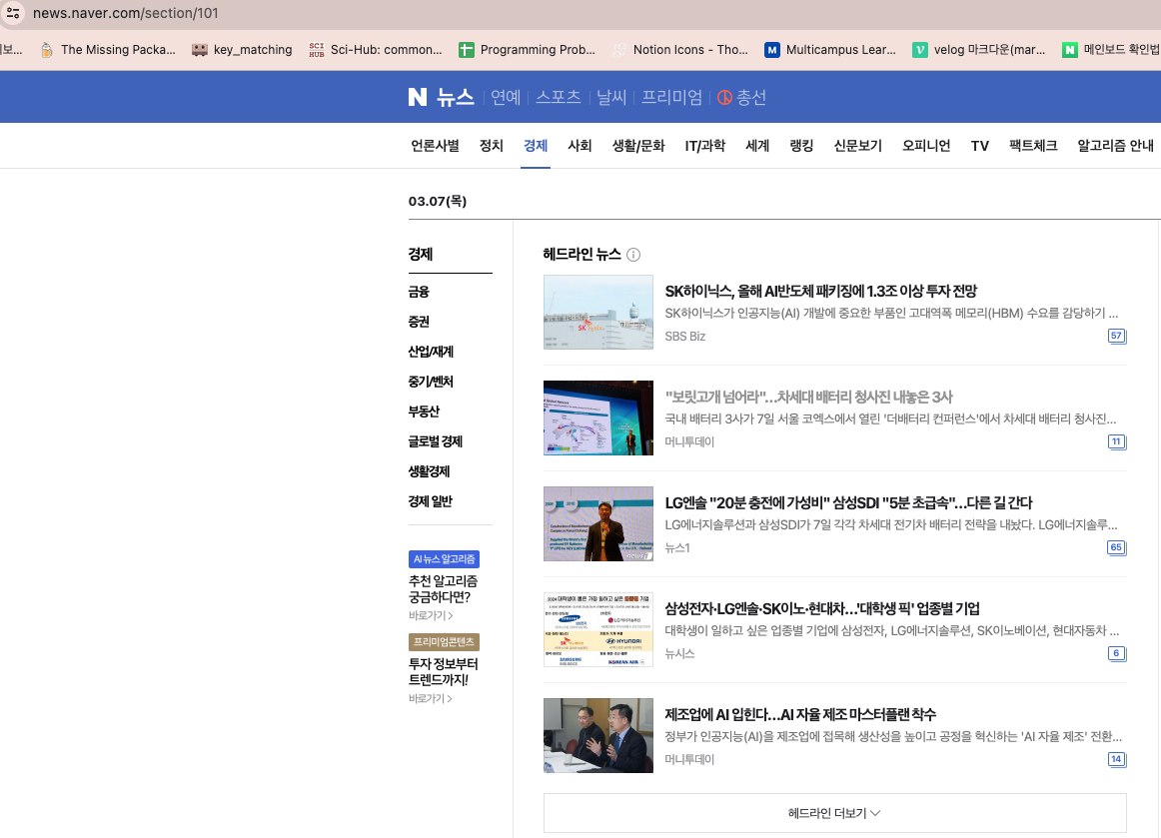This screenshot has height=838, width=1161.
Task: Click company logos chart thumbnail
Action: tap(598, 630)
